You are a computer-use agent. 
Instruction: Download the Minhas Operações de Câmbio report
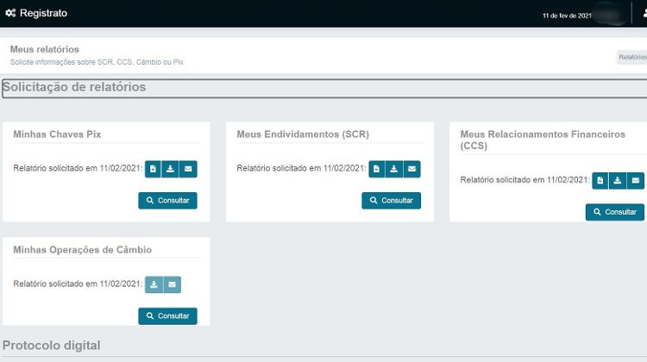point(154,284)
